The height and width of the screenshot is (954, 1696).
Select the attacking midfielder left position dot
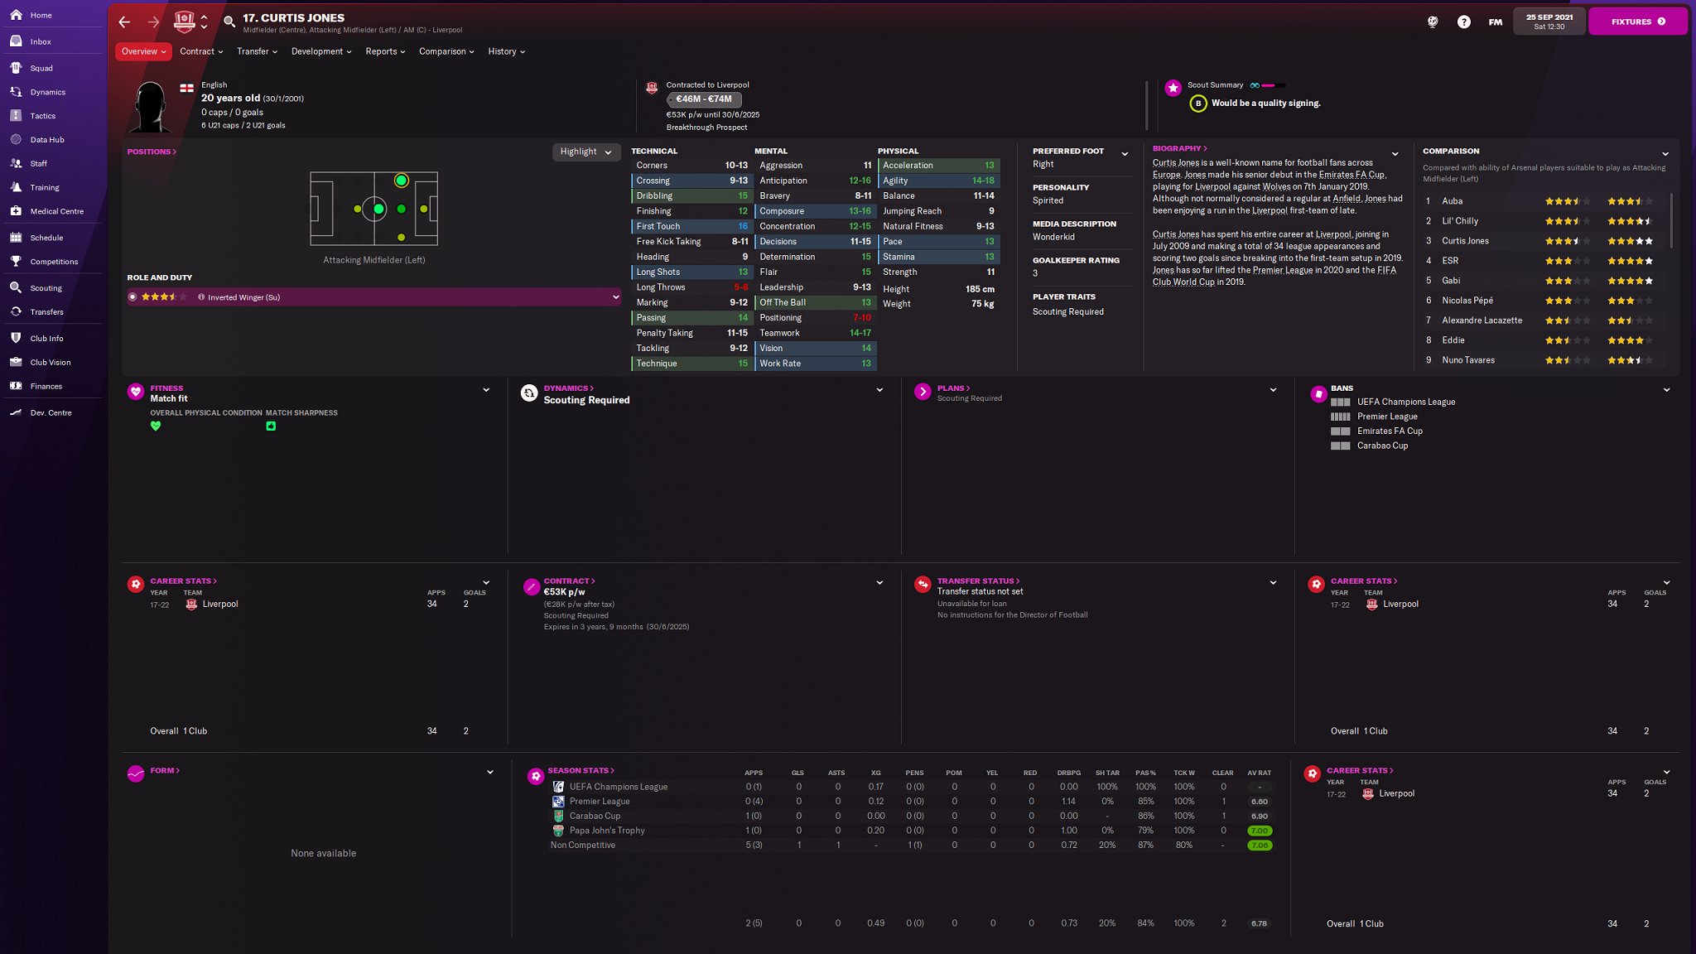tap(401, 181)
